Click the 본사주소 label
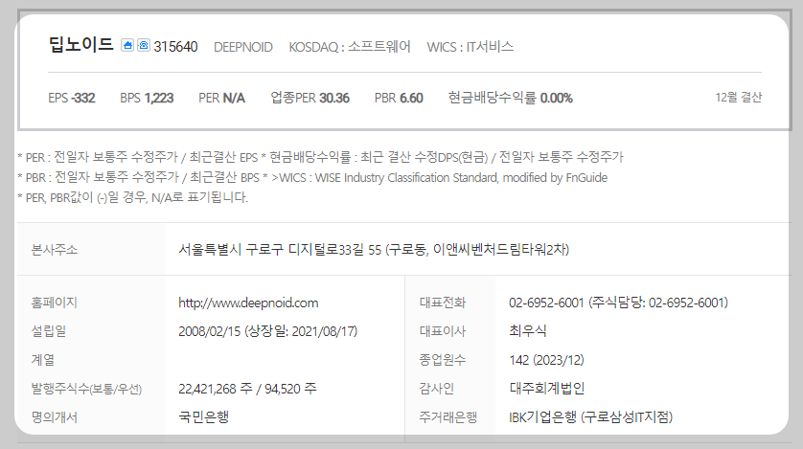Viewport: 803px width, 449px height. pos(55,250)
